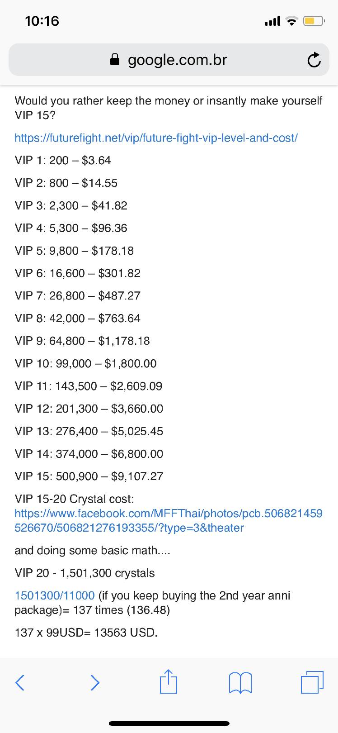Tap the Safari forward arrow
The height and width of the screenshot is (733, 338).
pyautogui.click(x=94, y=682)
